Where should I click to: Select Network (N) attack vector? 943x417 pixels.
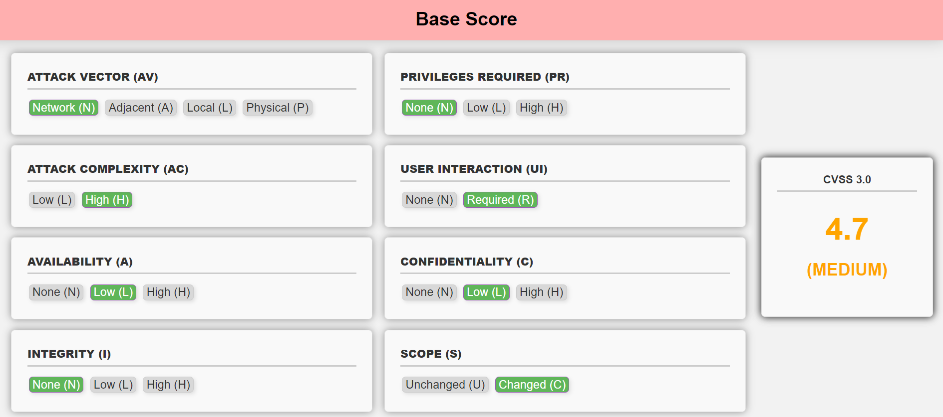[63, 108]
